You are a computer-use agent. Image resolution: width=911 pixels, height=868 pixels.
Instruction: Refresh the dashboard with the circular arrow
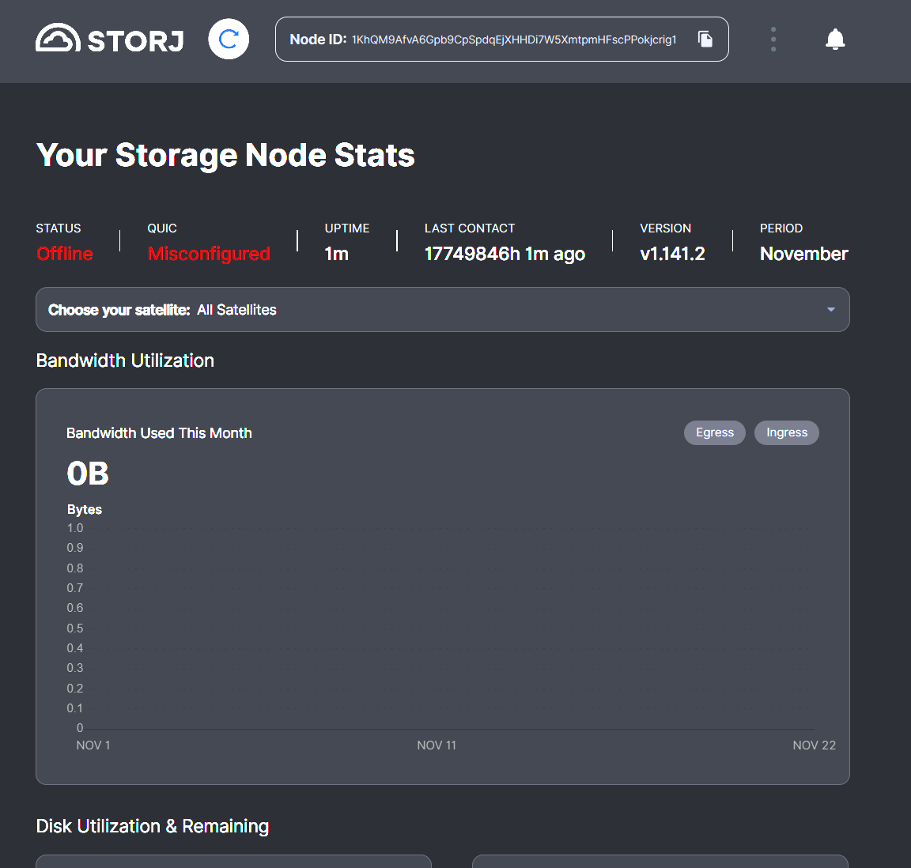tap(229, 40)
